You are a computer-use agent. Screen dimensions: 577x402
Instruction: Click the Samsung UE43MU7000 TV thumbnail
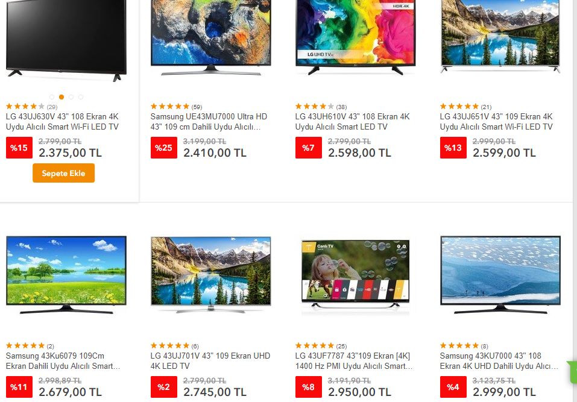(x=211, y=37)
